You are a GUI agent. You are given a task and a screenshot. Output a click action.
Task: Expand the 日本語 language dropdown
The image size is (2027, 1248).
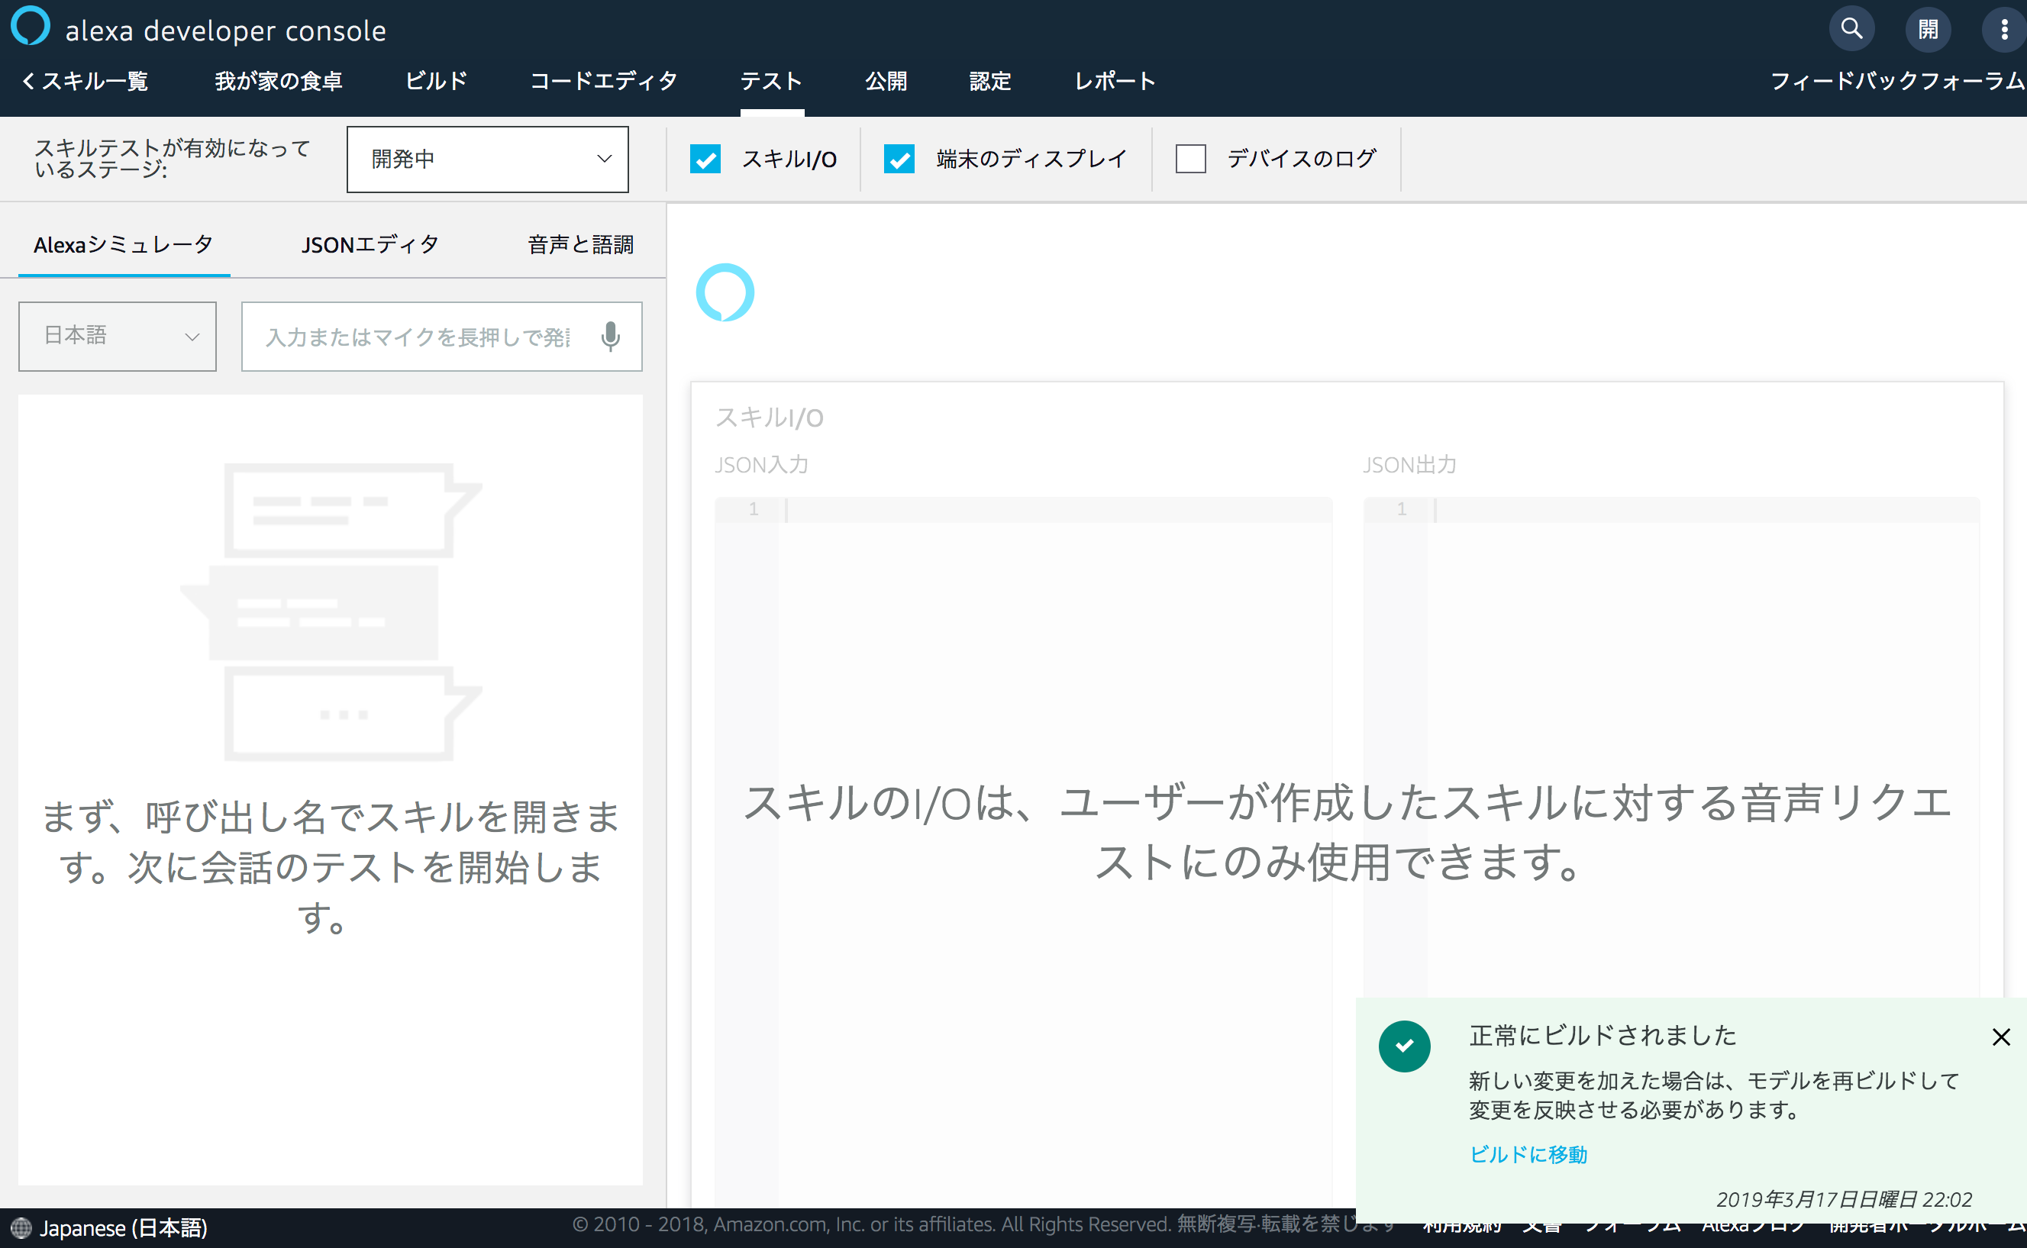coord(118,336)
